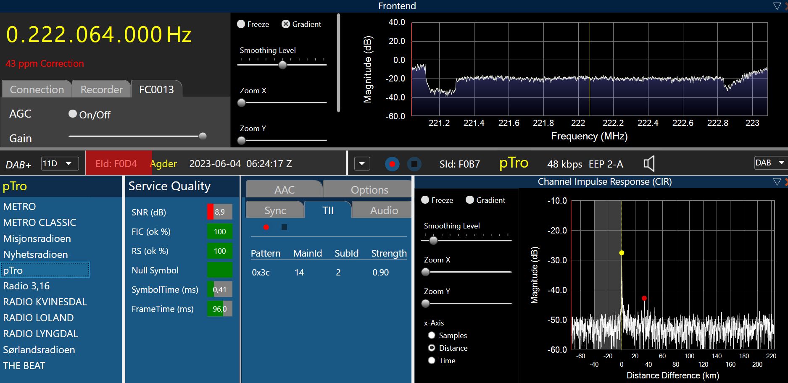Collapse the Channel Impulse Response panel

point(777,182)
